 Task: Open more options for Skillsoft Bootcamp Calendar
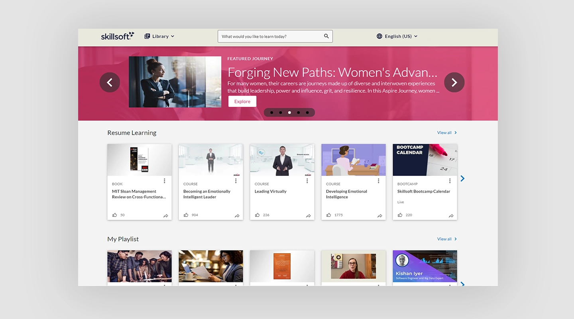pyautogui.click(x=450, y=181)
